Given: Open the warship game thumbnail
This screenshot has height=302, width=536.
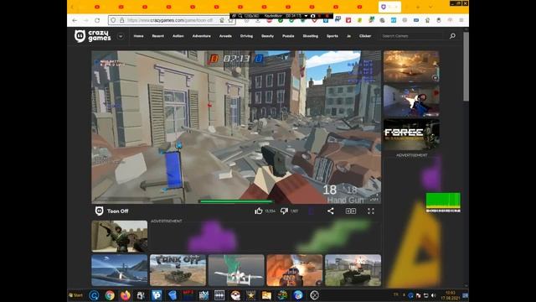Looking at the screenshot, I should pos(119,270).
